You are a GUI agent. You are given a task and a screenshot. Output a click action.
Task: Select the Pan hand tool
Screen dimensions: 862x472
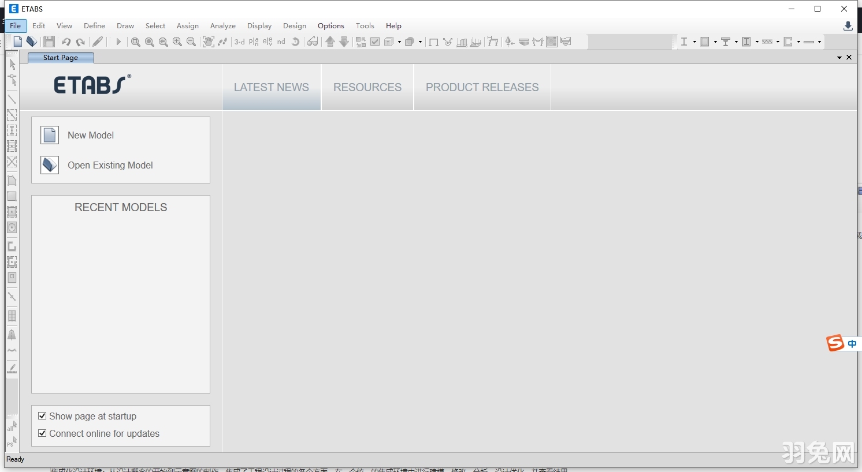[x=208, y=42]
